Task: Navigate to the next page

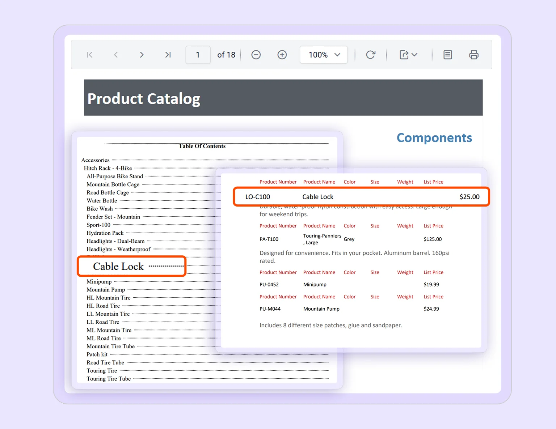Action: pos(142,55)
